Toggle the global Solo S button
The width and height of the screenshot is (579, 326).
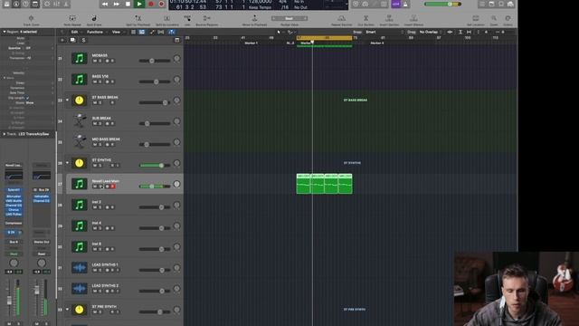coord(83,40)
